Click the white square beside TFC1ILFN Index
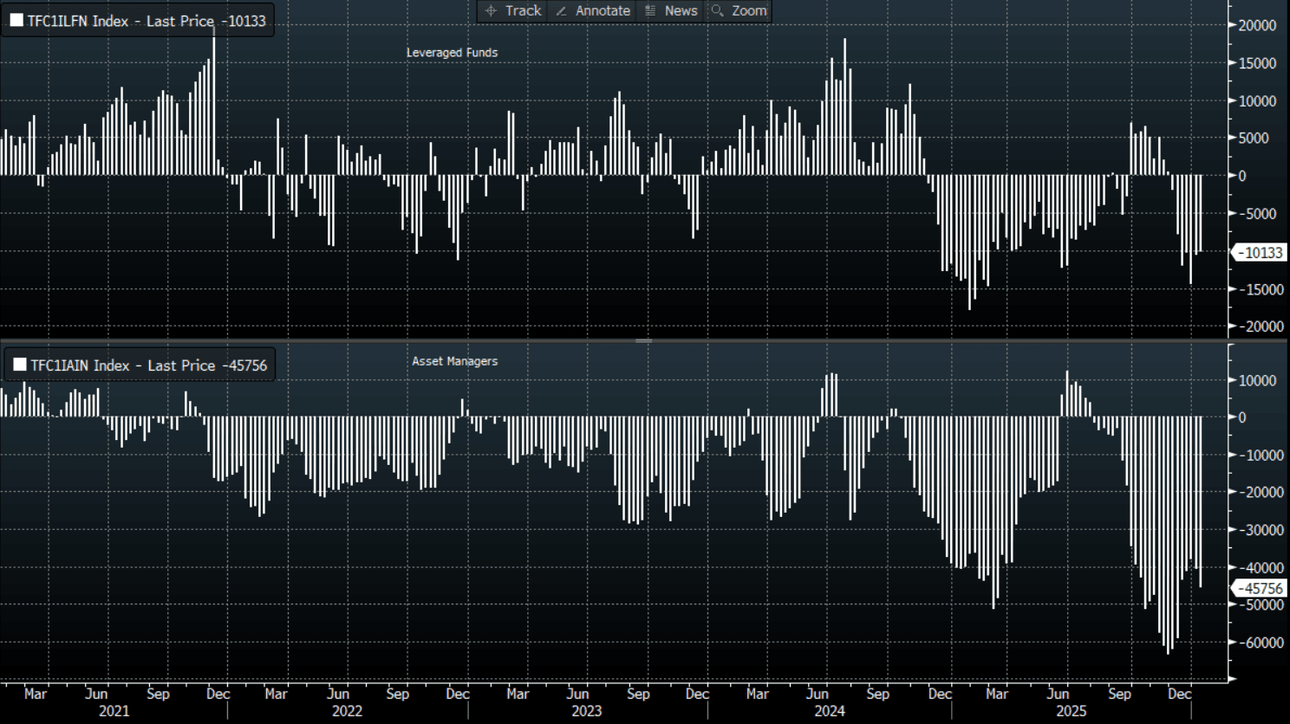Screen dimensions: 1290x724 pos(16,21)
